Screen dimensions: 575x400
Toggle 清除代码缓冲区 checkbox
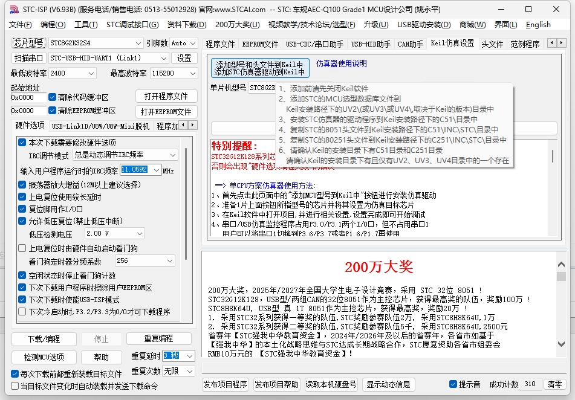tap(52, 97)
